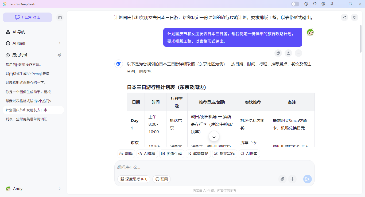Select the 图像生成 tool chip
Image resolution: width=365 pixels, height=197 pixels.
click(x=172, y=153)
